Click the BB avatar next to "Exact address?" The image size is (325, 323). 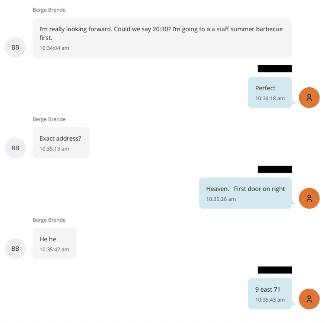15,148
